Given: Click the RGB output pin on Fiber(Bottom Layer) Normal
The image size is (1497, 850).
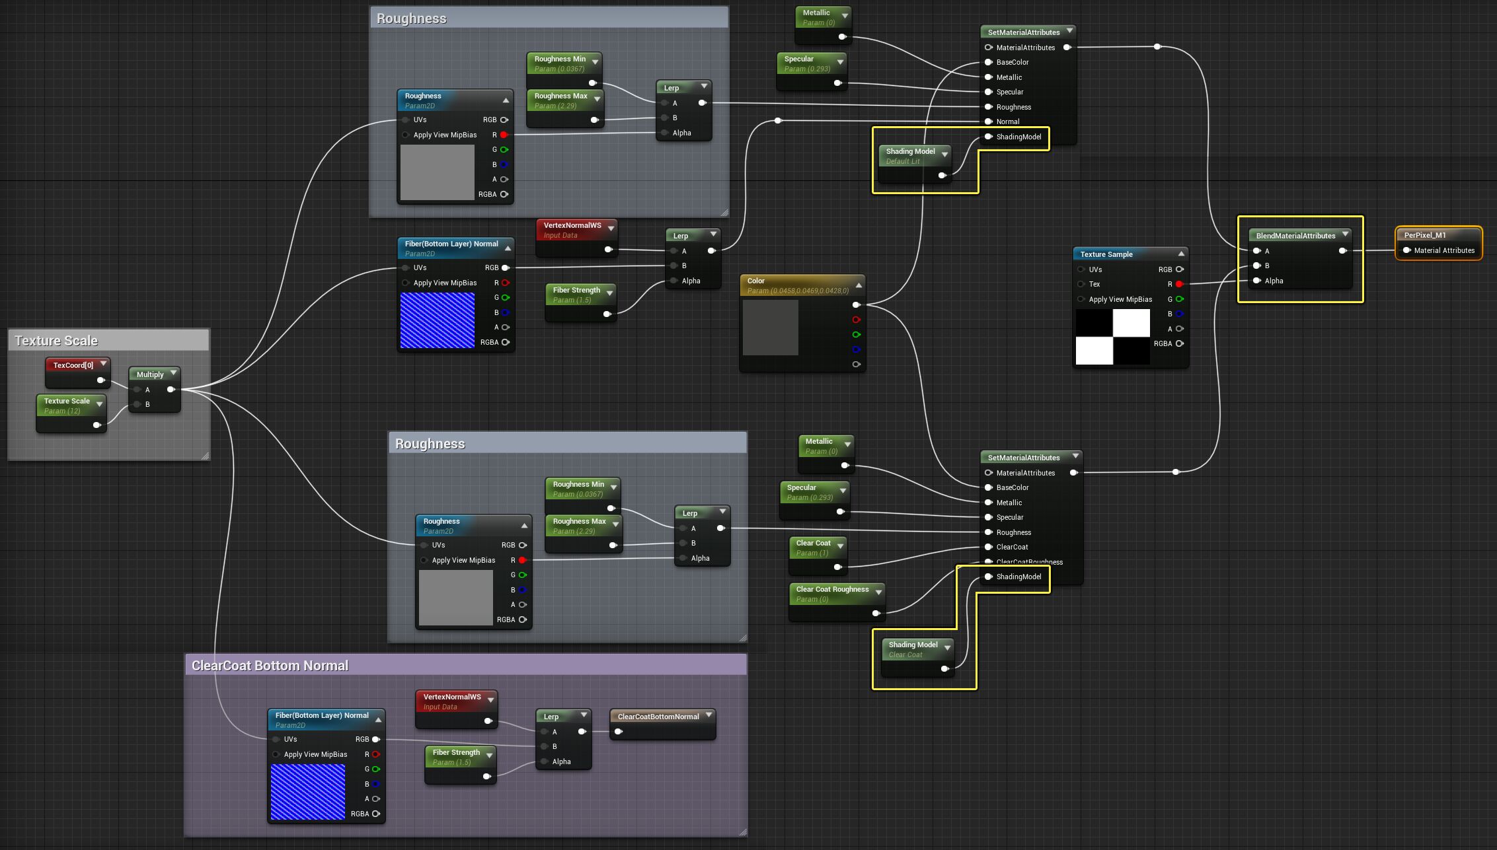Looking at the screenshot, I should click(506, 267).
